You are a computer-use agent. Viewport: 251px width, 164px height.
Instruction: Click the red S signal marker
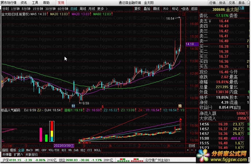(103, 107)
